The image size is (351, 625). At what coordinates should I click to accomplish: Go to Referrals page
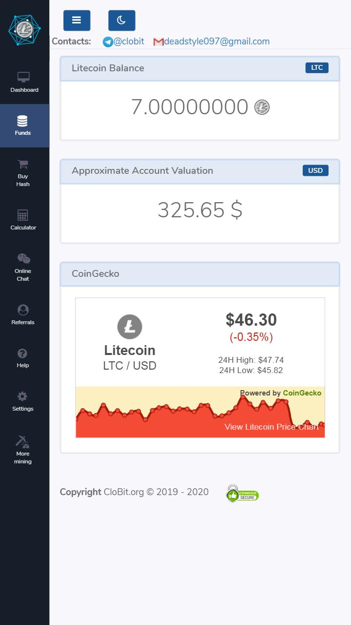pyautogui.click(x=24, y=315)
